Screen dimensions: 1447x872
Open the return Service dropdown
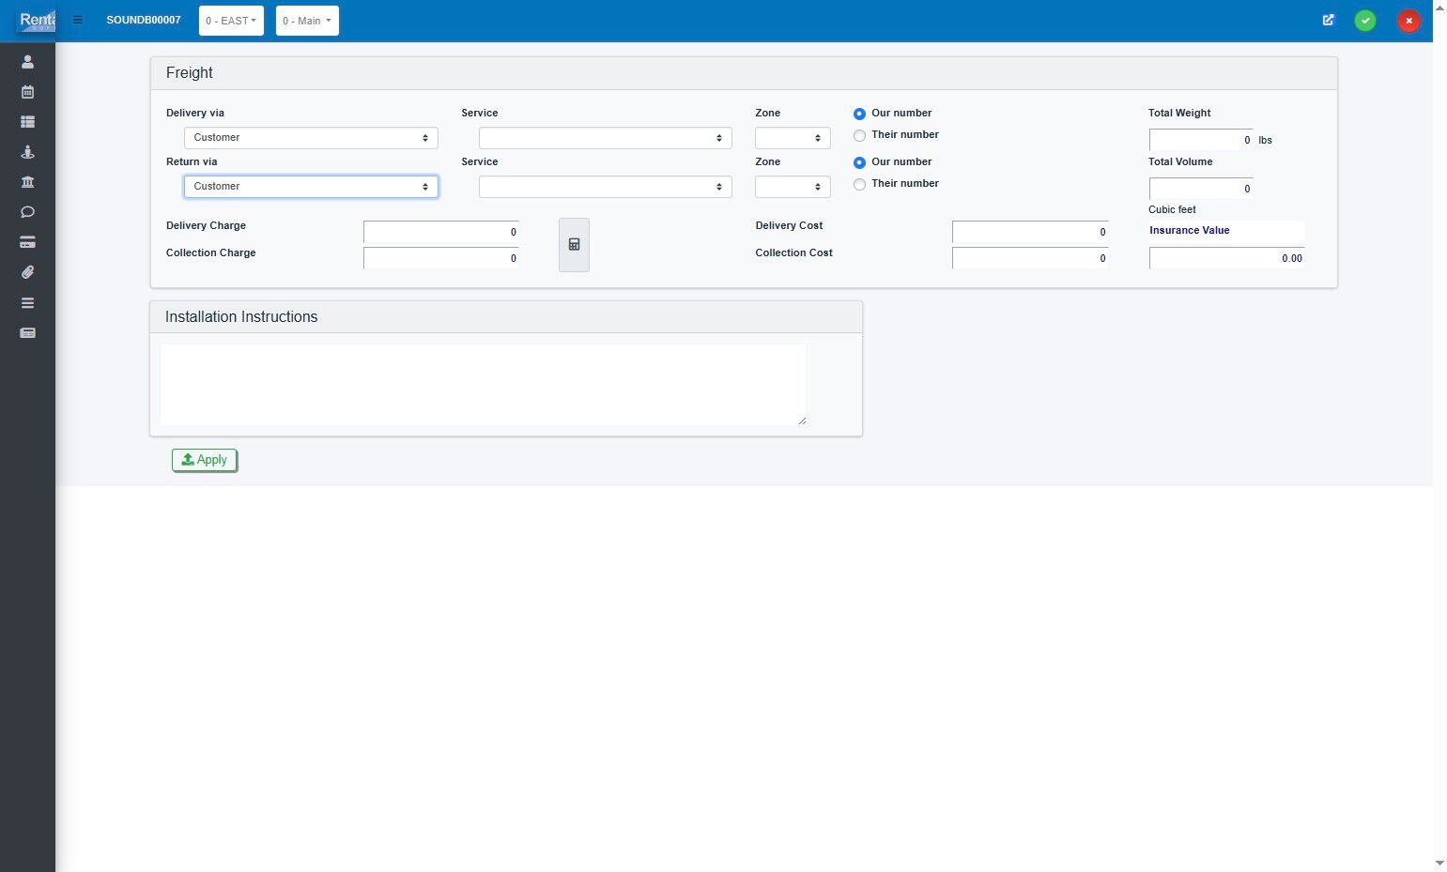pyautogui.click(x=606, y=187)
